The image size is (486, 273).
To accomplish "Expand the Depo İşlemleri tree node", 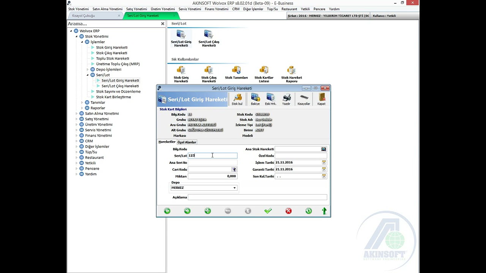I will point(87,70).
